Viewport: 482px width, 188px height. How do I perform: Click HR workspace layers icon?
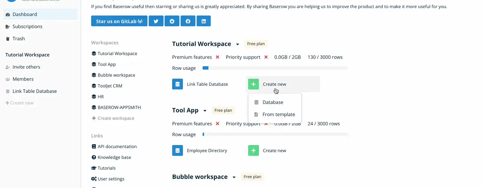click(94, 97)
